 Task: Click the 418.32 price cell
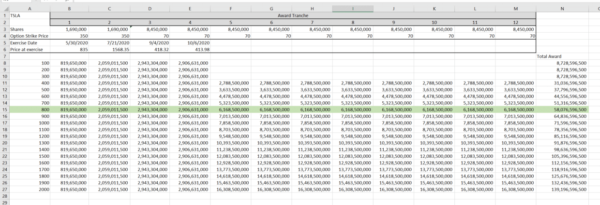[150, 49]
